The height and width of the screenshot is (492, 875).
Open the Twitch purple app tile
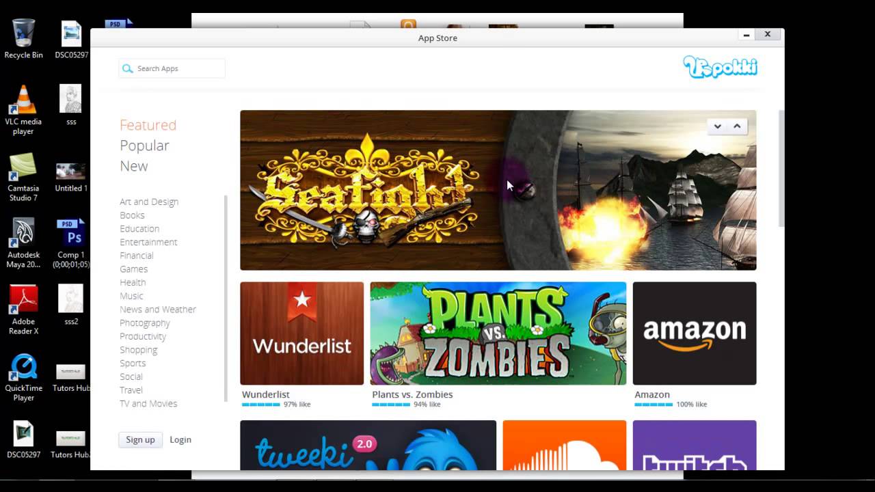(x=695, y=445)
